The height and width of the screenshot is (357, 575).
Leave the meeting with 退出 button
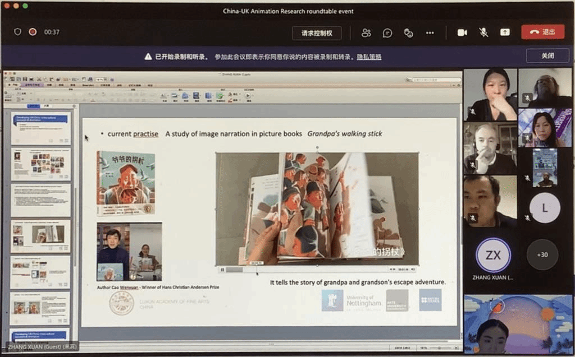point(543,32)
